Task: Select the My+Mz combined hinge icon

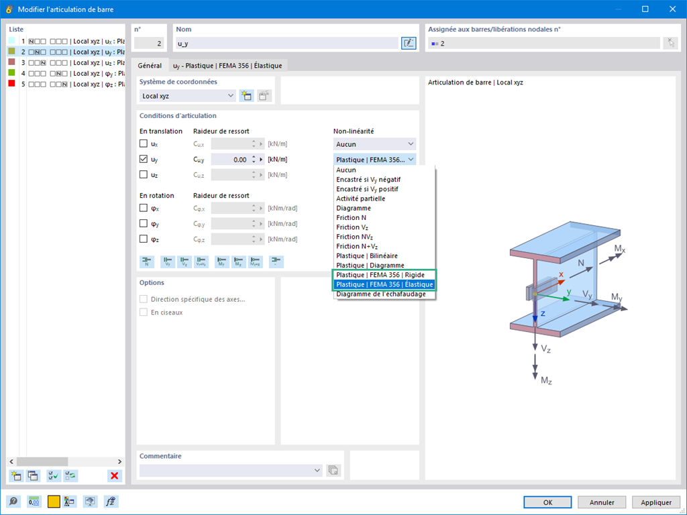Action: point(257,262)
